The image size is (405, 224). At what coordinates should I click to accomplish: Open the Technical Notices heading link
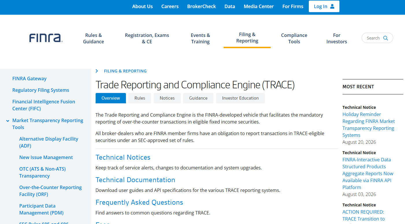(123, 157)
